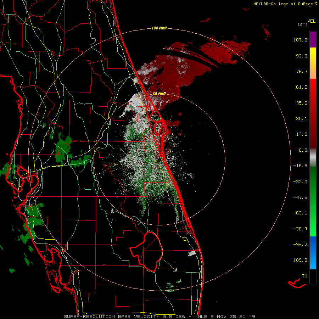Select the 92.3 legend value
This screenshot has width=319, height=319.
point(302,56)
